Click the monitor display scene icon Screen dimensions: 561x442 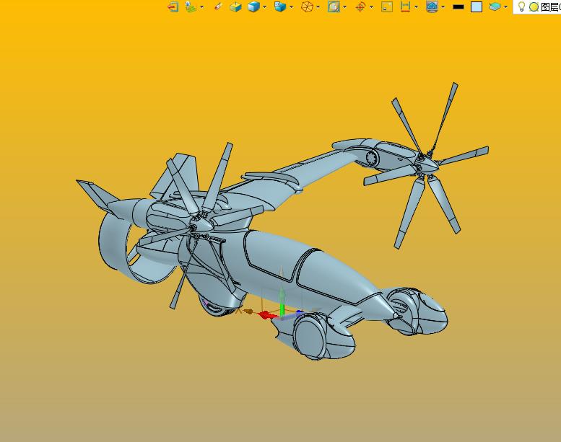(x=432, y=6)
